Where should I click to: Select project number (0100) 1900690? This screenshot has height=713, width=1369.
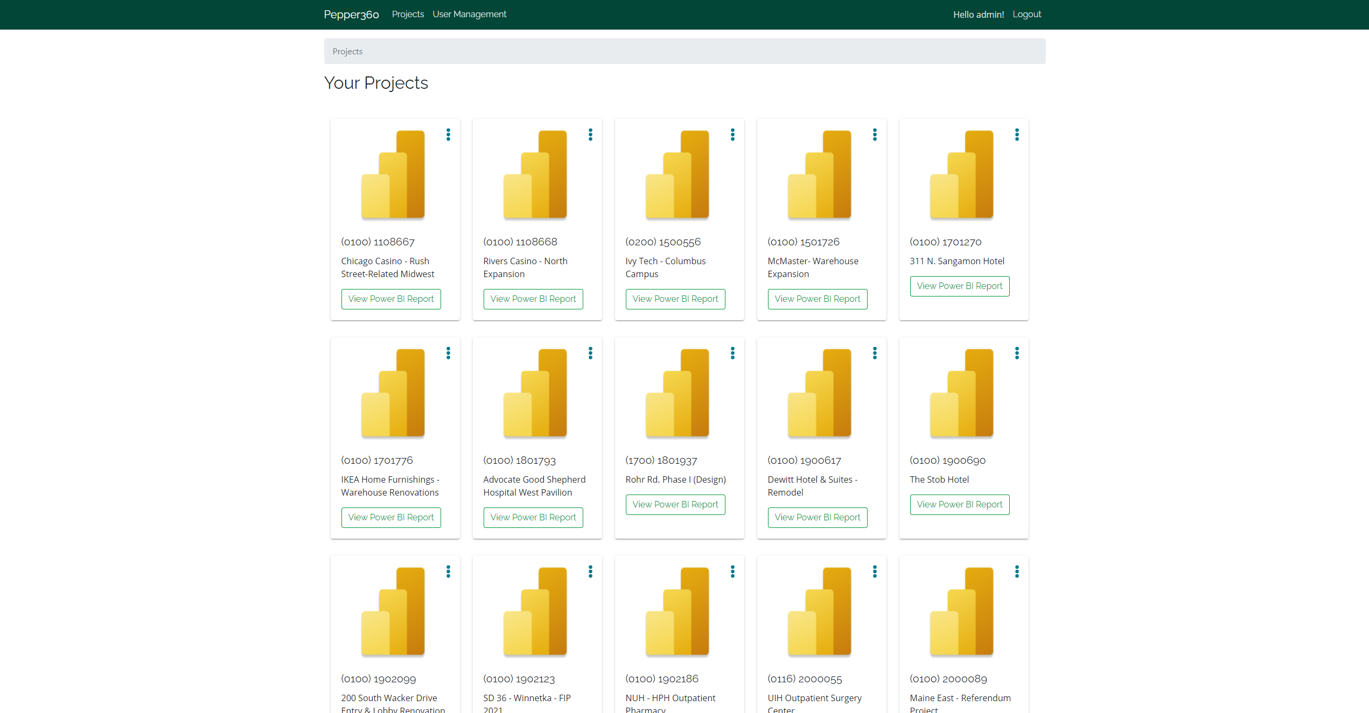(x=947, y=461)
